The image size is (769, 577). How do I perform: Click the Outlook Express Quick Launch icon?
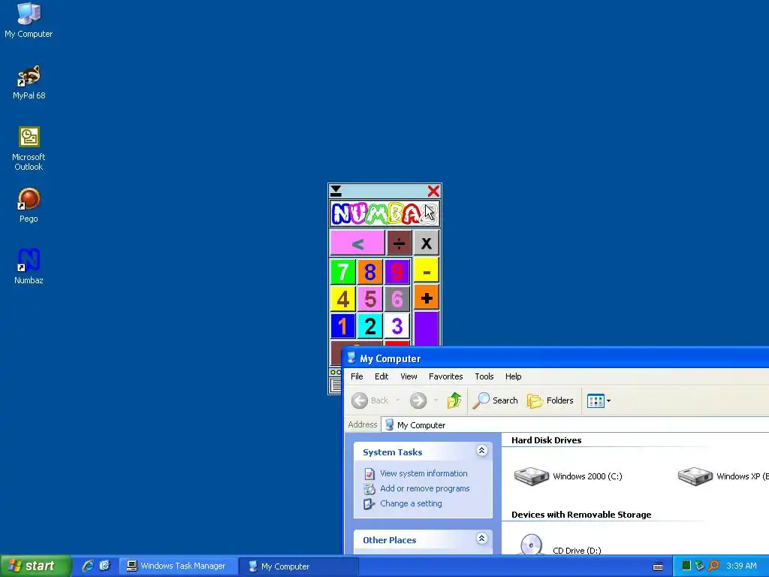(x=104, y=566)
